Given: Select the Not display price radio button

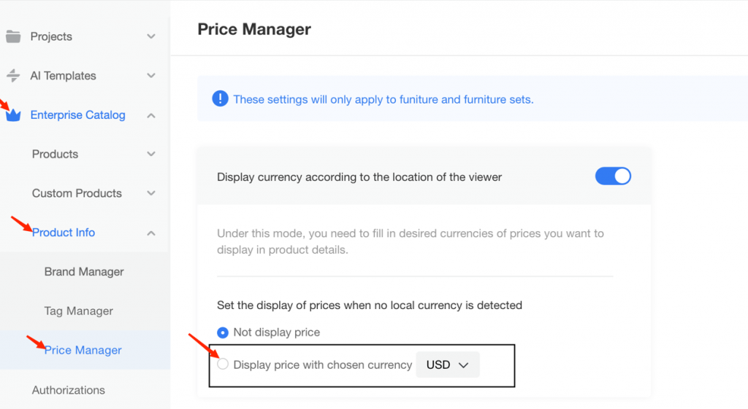Looking at the screenshot, I should (x=223, y=332).
